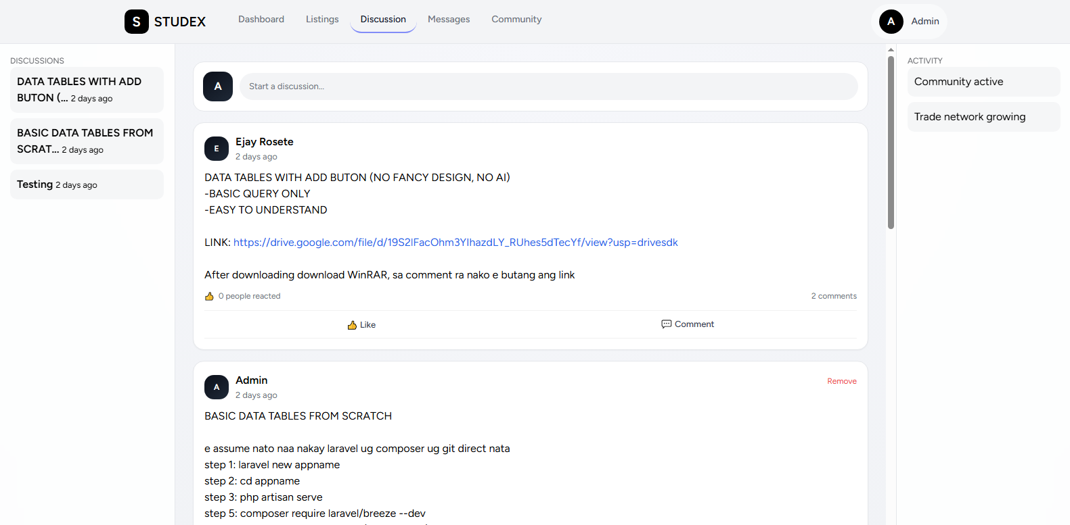This screenshot has height=525, width=1070.
Task: Click the Start a discussion input
Action: tap(549, 86)
